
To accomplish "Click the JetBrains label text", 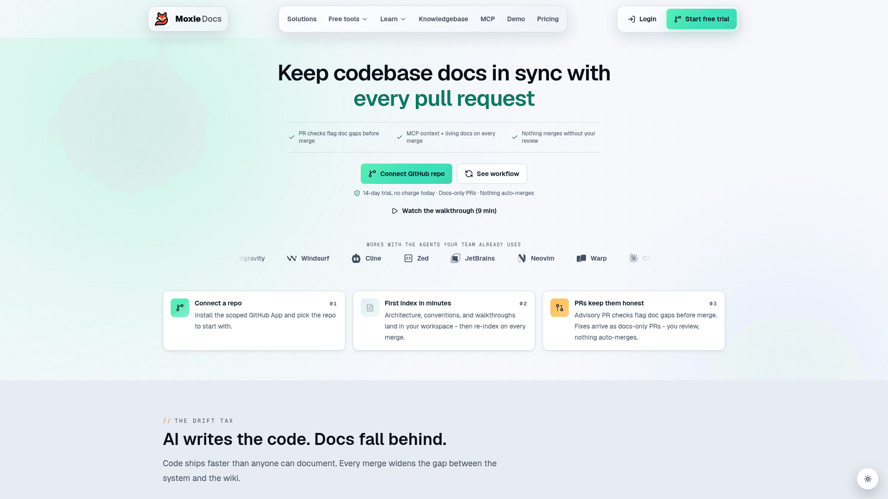I will tap(480, 258).
